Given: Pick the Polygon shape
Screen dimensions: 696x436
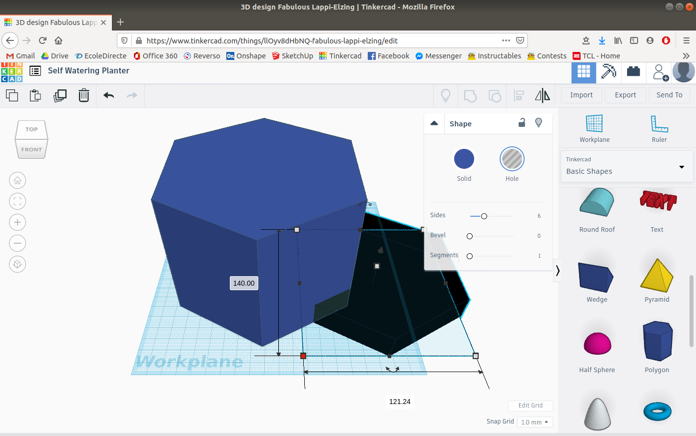Looking at the screenshot, I should coord(657,348).
